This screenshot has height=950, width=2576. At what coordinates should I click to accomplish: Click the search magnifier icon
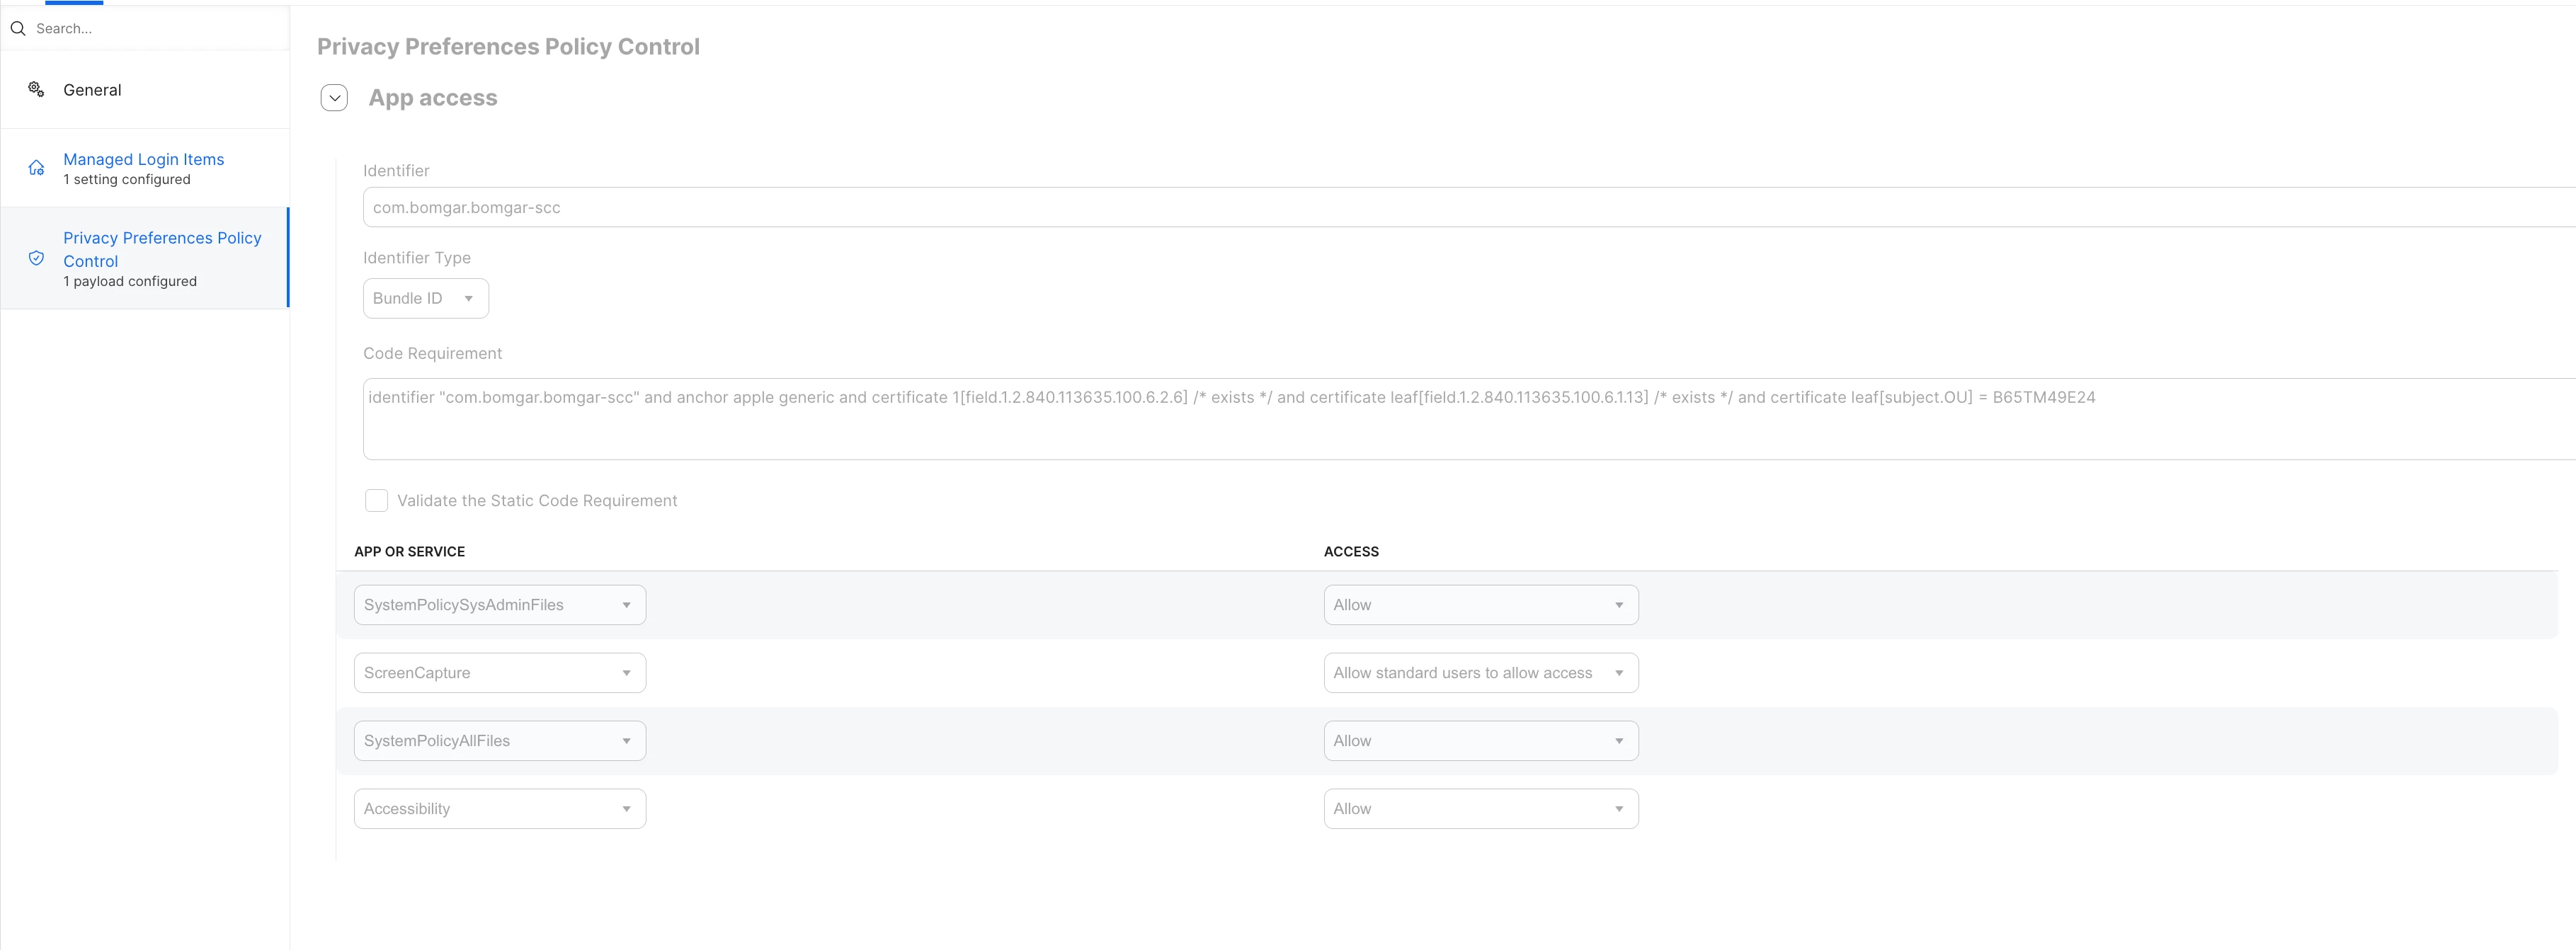[x=18, y=28]
